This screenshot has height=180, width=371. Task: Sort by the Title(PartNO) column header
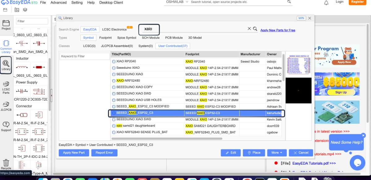point(148,54)
